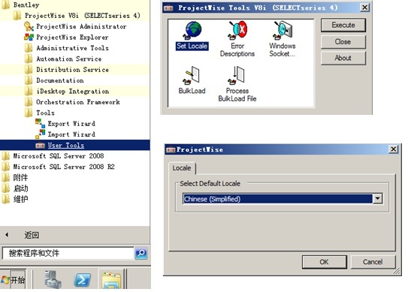The height and width of the screenshot is (292, 411).
Task: Open the Select Default Locale dropdown arrow
Action: [x=377, y=199]
